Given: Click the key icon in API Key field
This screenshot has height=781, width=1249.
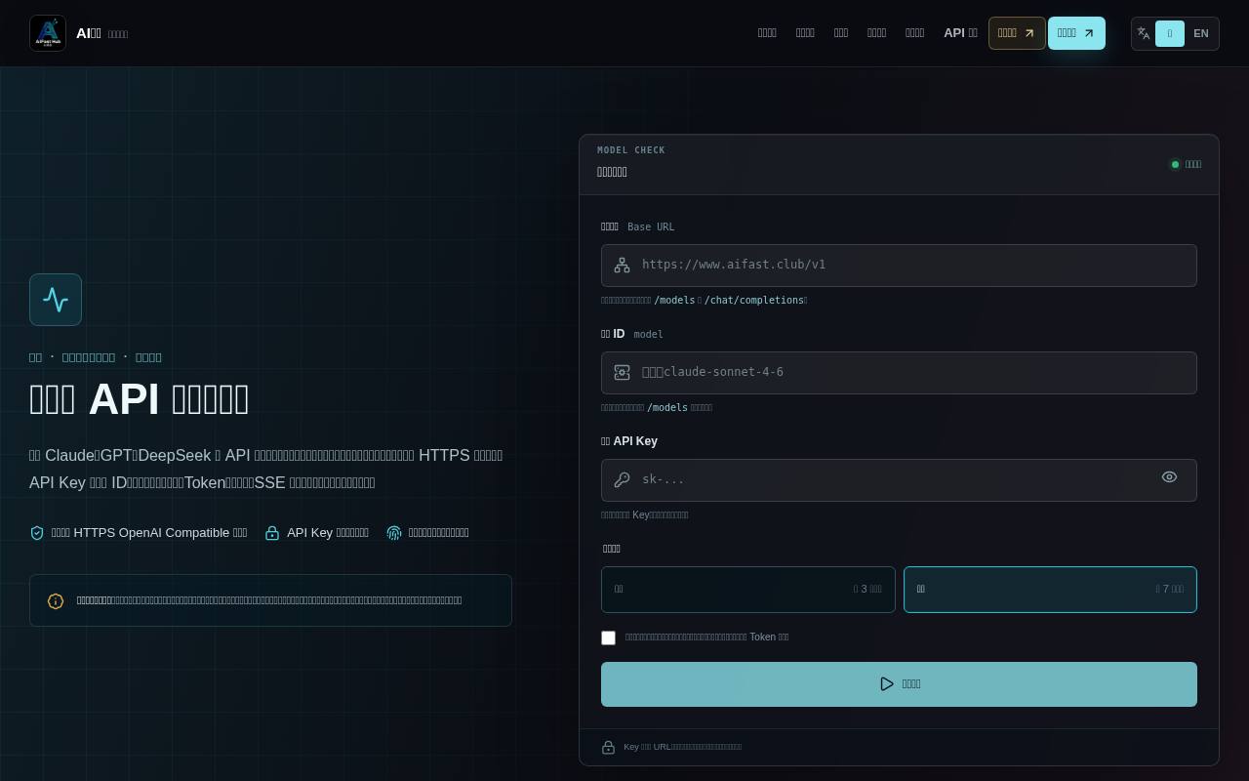Looking at the screenshot, I should tap(622, 480).
